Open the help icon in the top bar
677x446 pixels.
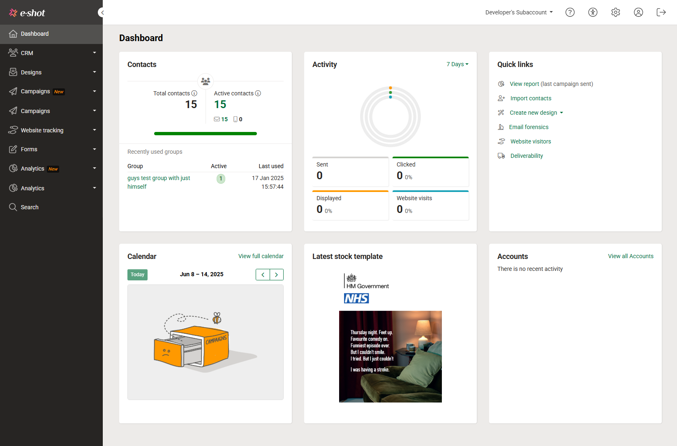point(570,12)
